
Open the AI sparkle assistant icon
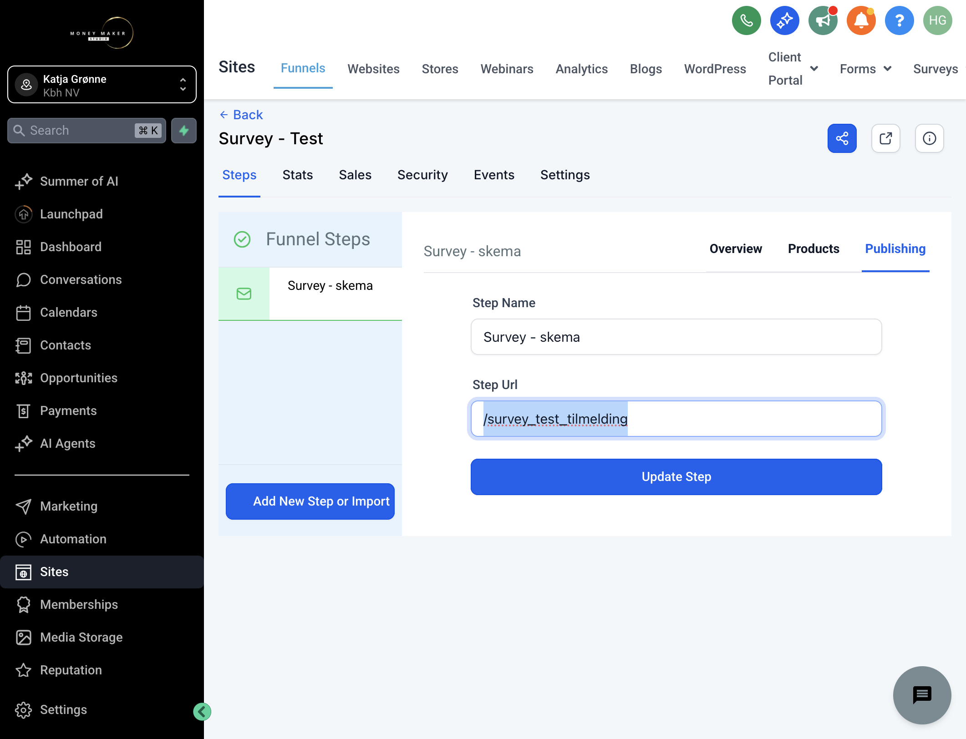click(x=784, y=20)
